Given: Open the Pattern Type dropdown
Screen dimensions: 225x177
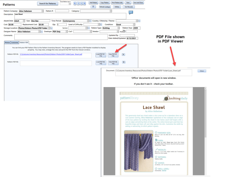Looking at the screenshot, I should [118, 28].
